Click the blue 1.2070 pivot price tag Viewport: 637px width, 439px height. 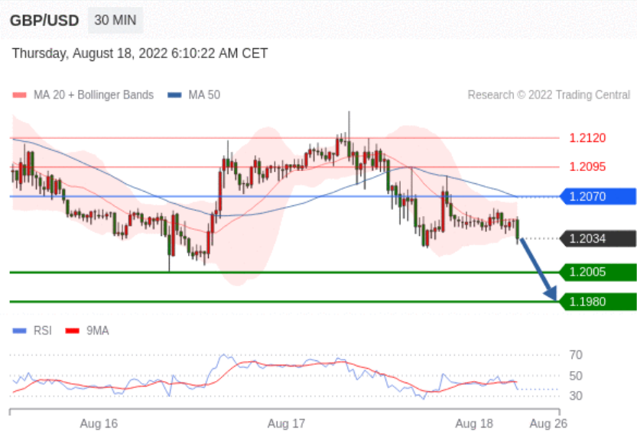coord(598,196)
